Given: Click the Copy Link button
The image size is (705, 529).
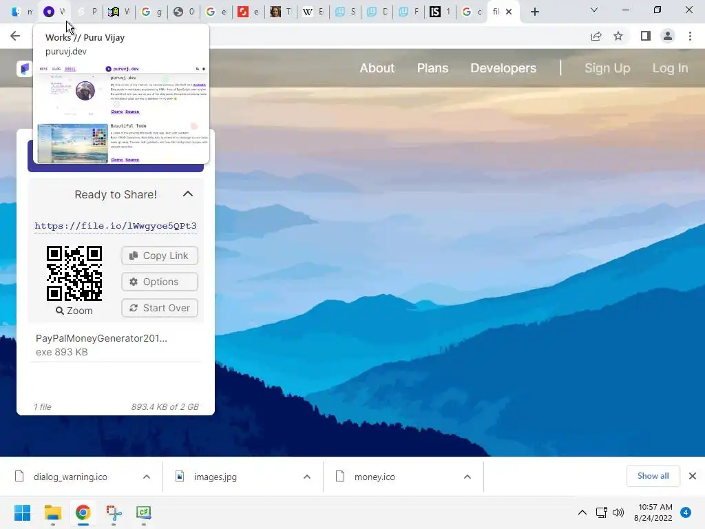Looking at the screenshot, I should [160, 256].
